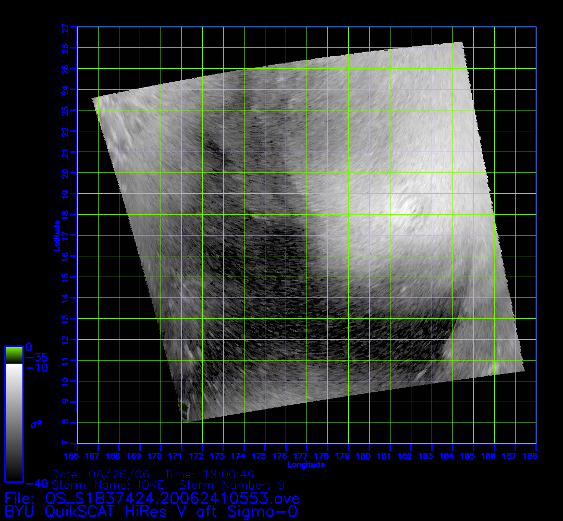
Task: Click longitude tick label 180
Action: pyautogui.click(x=369, y=456)
